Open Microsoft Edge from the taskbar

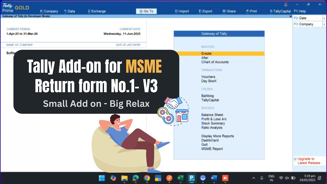135,178
